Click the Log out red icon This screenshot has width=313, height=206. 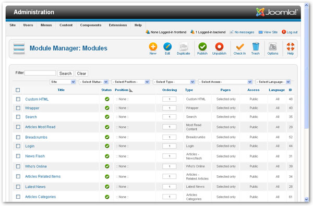coord(284,32)
